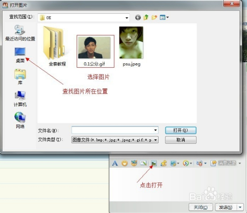Viewport: 247px width, 213px height.
Task: Click the 打开 button
Action: pos(181,130)
